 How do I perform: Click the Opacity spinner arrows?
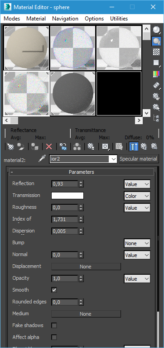81,278
